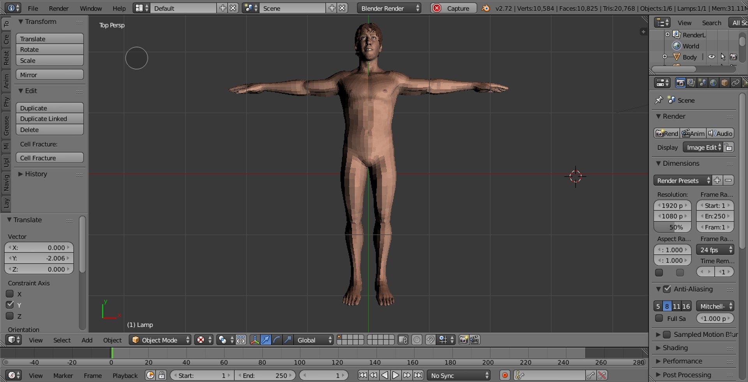Toggle the Anti-Aliasing checkbox

click(667, 289)
